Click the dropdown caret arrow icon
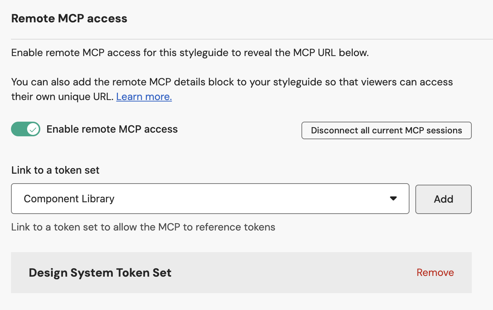 393,199
